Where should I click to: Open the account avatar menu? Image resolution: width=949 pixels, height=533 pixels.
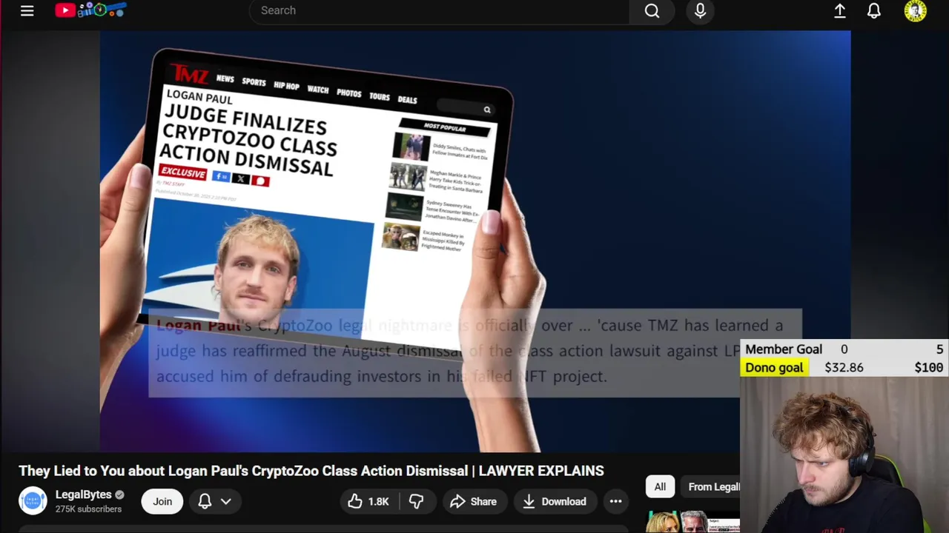tap(916, 10)
